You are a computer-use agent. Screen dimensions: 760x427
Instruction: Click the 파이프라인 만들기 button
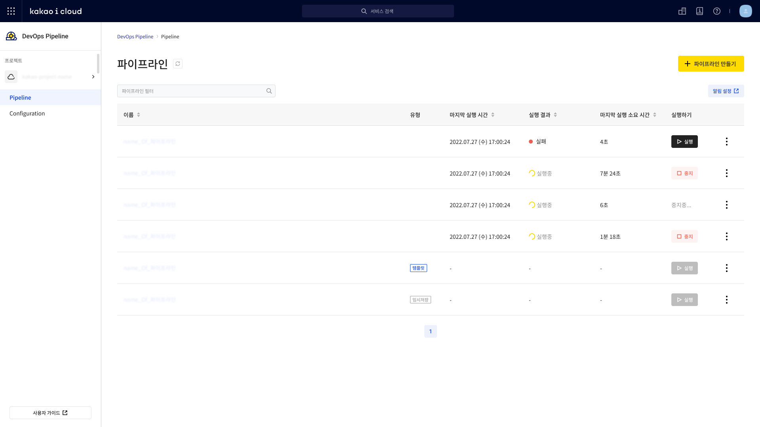[x=711, y=64]
